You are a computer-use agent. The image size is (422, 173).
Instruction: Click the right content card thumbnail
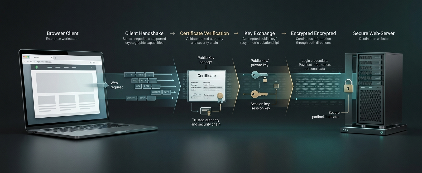(x=87, y=98)
